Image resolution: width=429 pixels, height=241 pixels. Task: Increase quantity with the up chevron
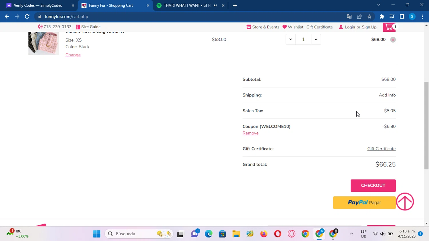316,39
